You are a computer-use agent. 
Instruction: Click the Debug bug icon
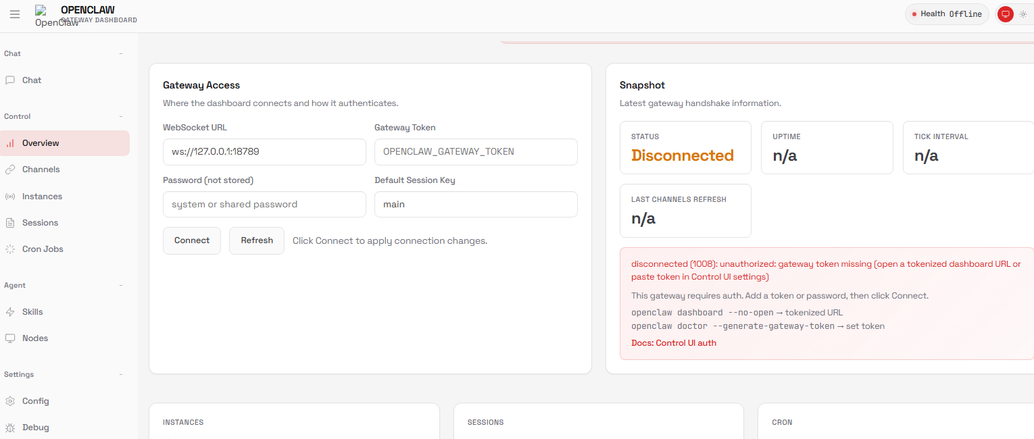tap(10, 428)
